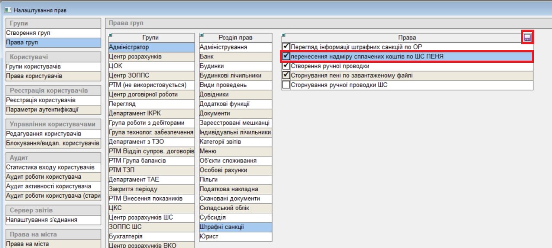Click the window icon beside Налаштування прав title

coord(8,9)
